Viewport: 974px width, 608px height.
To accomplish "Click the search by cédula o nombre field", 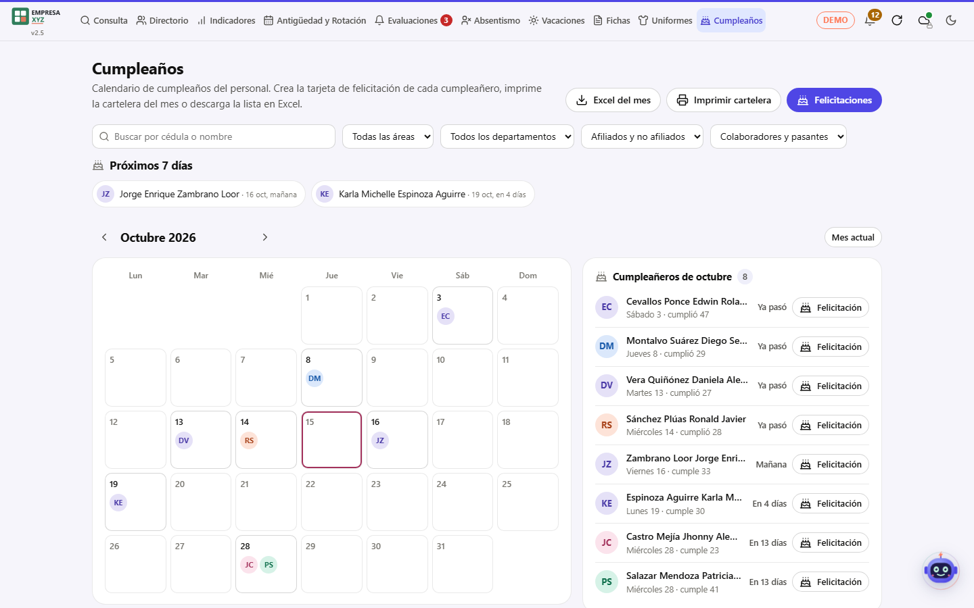I will click(x=214, y=136).
